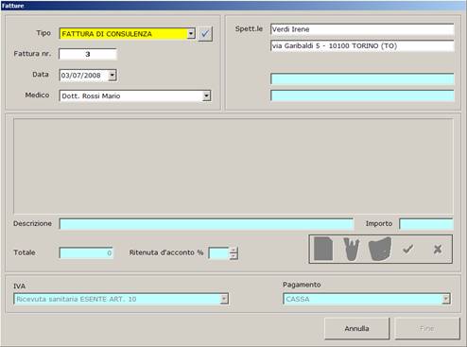Click the second empty cyan address field

(x=362, y=95)
